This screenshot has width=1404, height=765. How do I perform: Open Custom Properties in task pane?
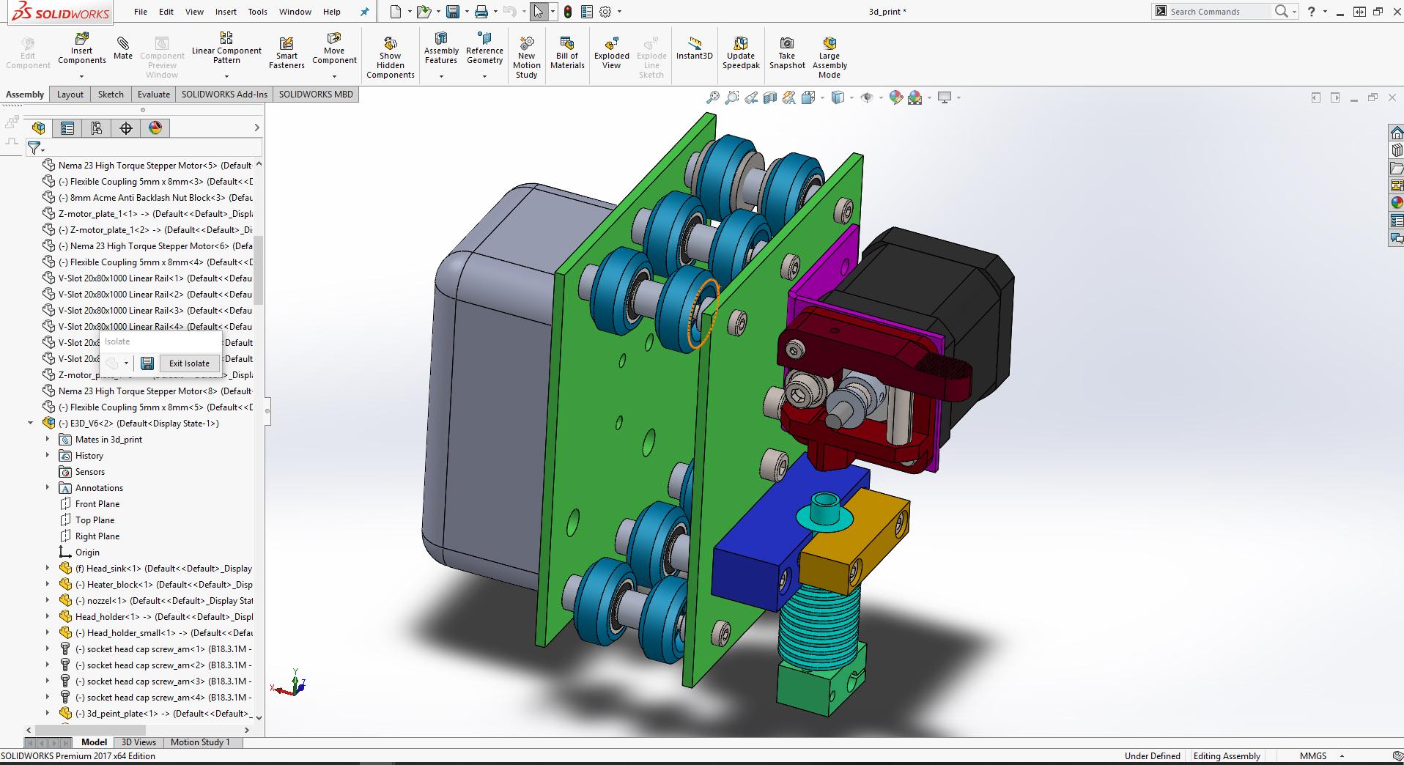pyautogui.click(x=1397, y=221)
